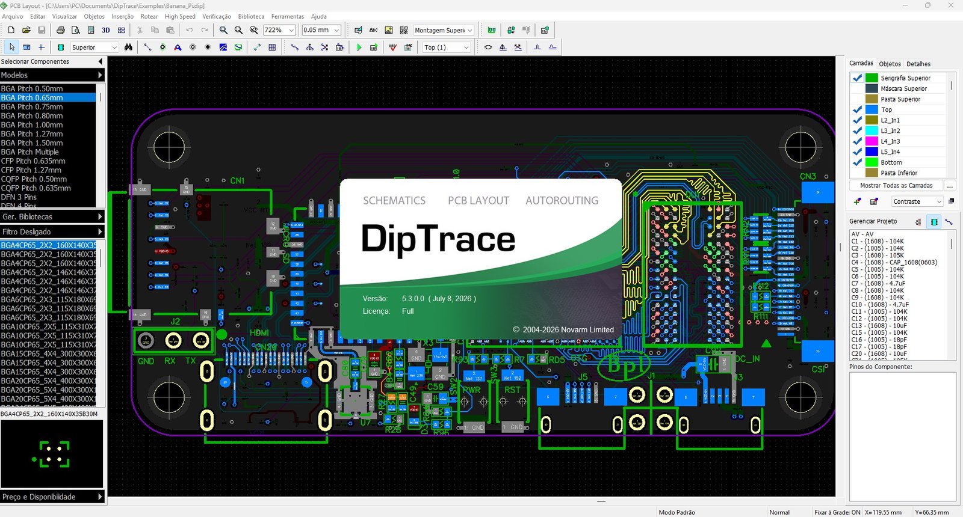Click the DRC red checkmark icon
This screenshot has height=517, width=963.
(393, 47)
